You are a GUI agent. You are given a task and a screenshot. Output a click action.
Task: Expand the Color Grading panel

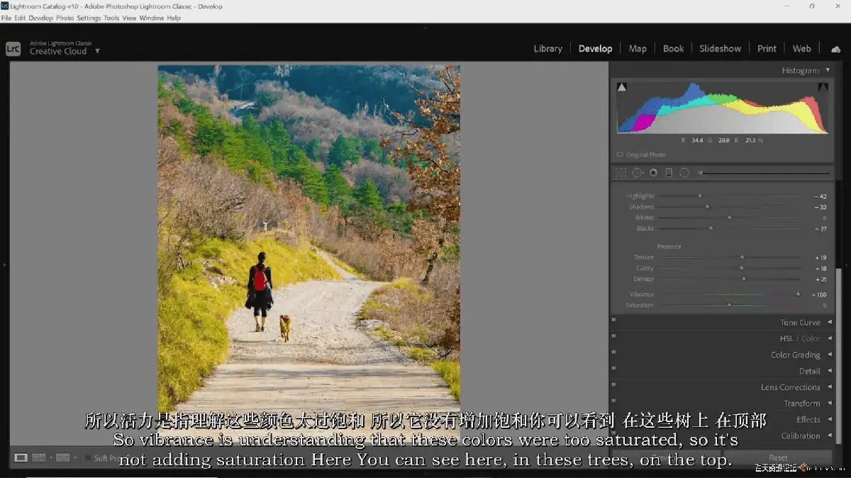pyautogui.click(x=830, y=355)
